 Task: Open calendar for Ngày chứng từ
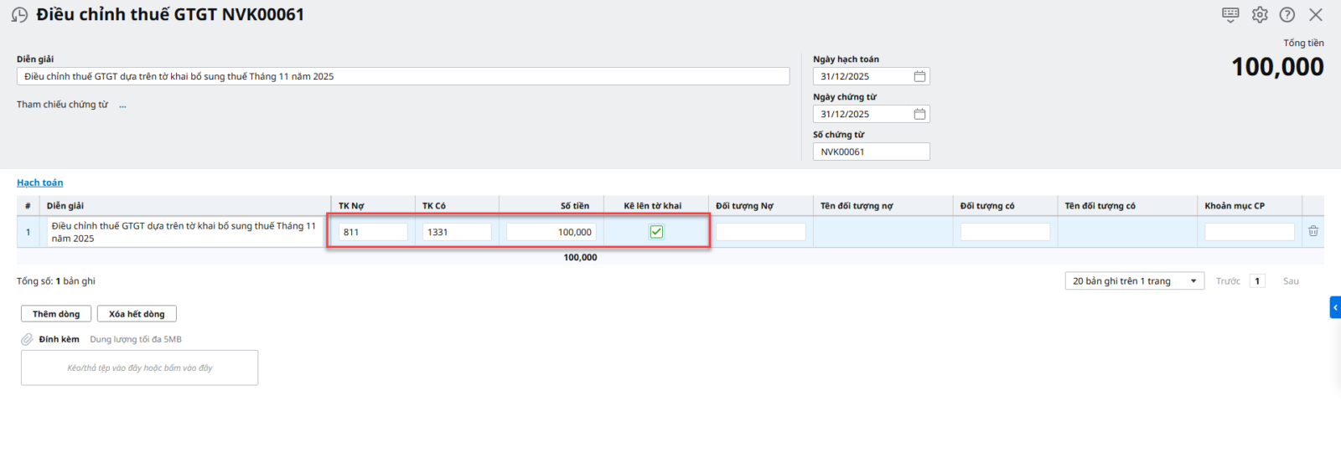tap(919, 114)
